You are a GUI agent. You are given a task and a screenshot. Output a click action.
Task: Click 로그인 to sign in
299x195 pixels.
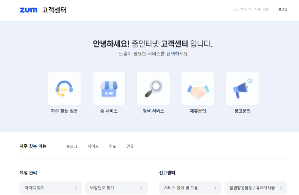point(283,9)
